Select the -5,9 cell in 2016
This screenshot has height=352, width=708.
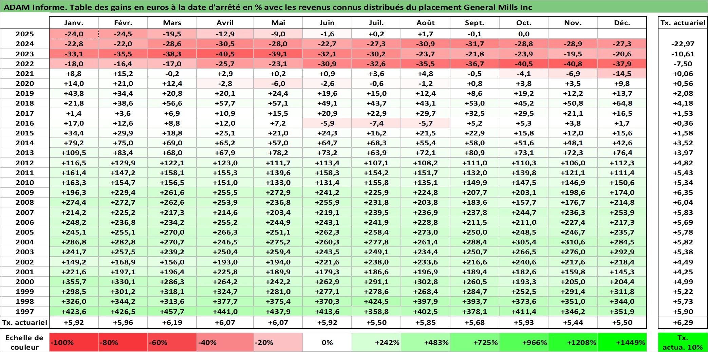pyautogui.click(x=327, y=123)
